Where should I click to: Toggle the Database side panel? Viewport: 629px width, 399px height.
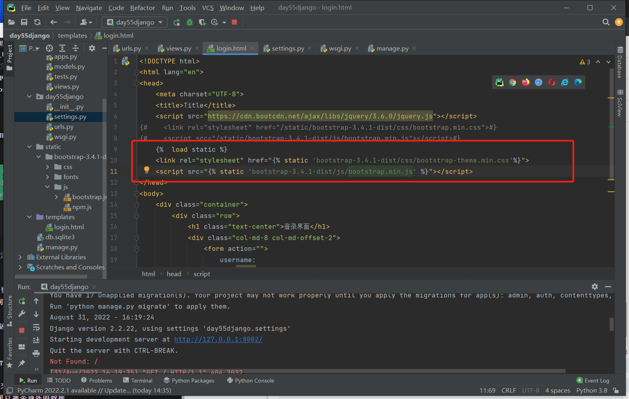620,62
